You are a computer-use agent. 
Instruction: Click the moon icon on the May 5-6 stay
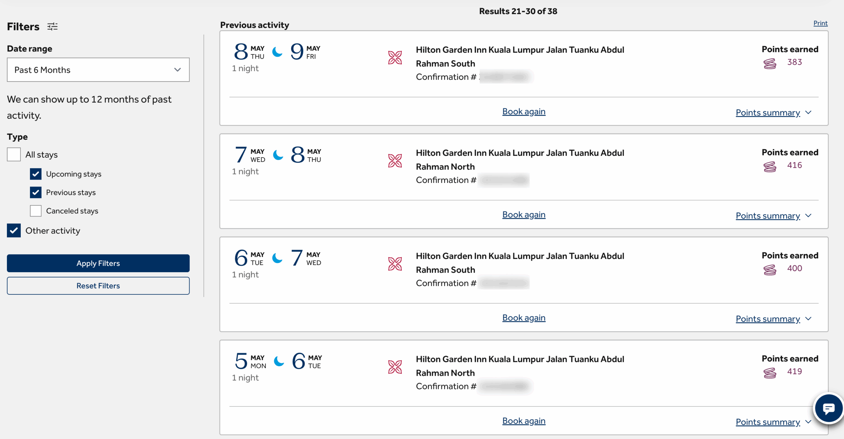[x=279, y=362]
